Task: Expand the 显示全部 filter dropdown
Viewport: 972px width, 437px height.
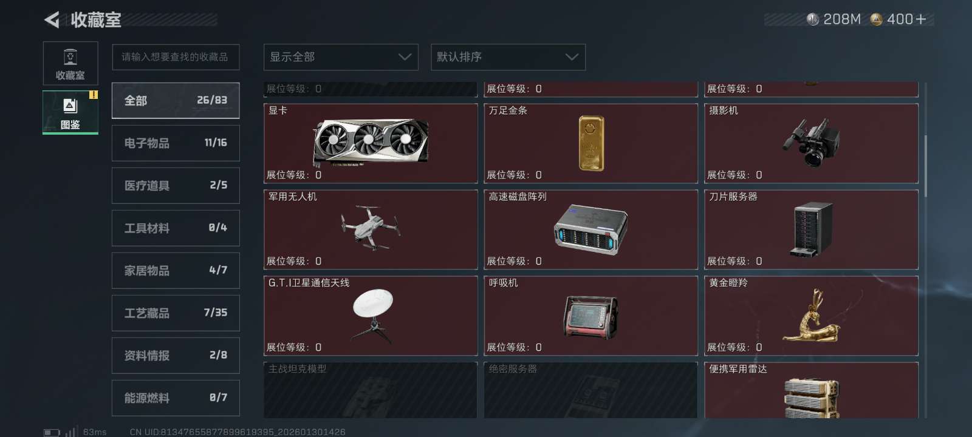Action: point(341,57)
